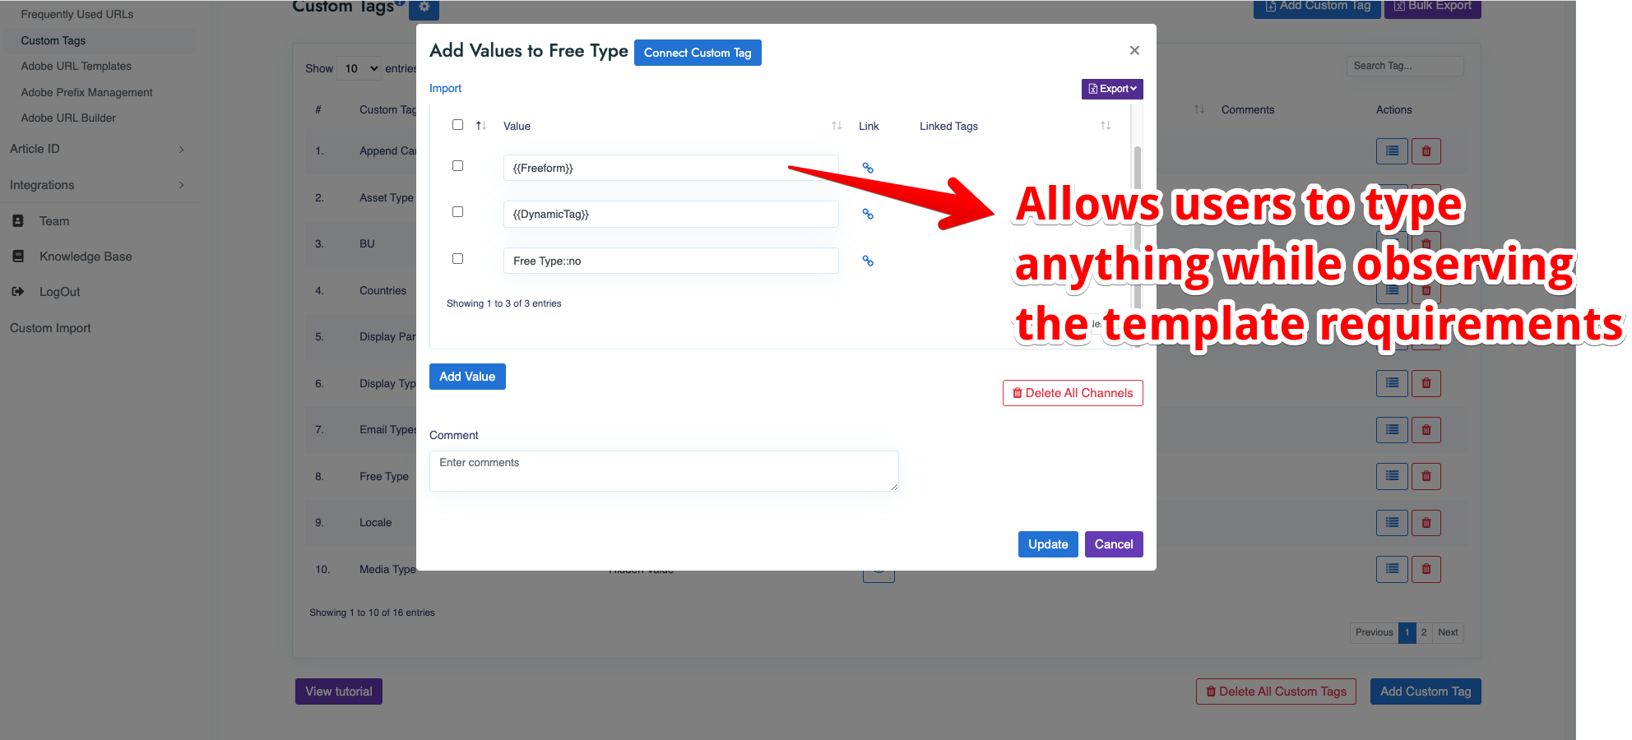Click the link icon beside {{Freeform}} value

click(868, 168)
